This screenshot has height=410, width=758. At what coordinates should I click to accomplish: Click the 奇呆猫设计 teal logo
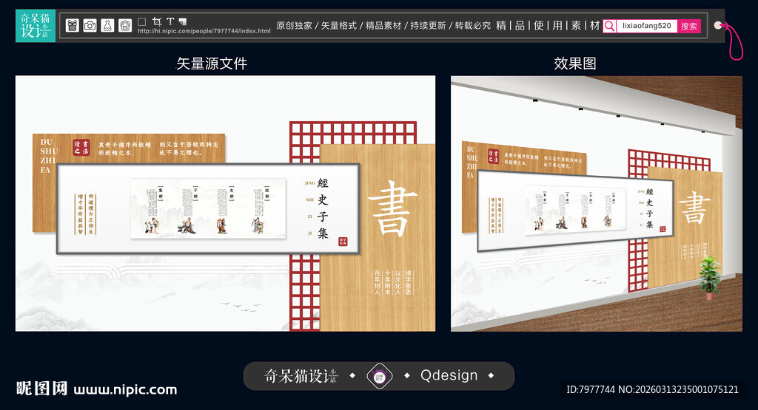click(x=36, y=26)
